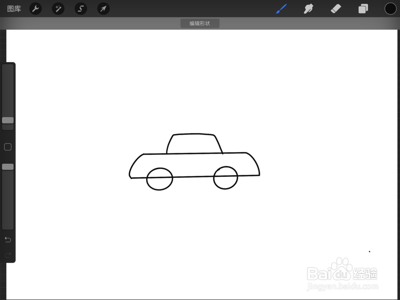This screenshot has height=300, width=400.
Task: Select the Smudge tool
Action: point(308,9)
